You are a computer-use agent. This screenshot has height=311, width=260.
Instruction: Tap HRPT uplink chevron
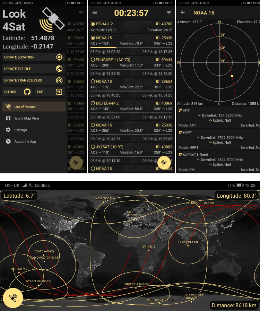pyautogui.click(x=210, y=142)
